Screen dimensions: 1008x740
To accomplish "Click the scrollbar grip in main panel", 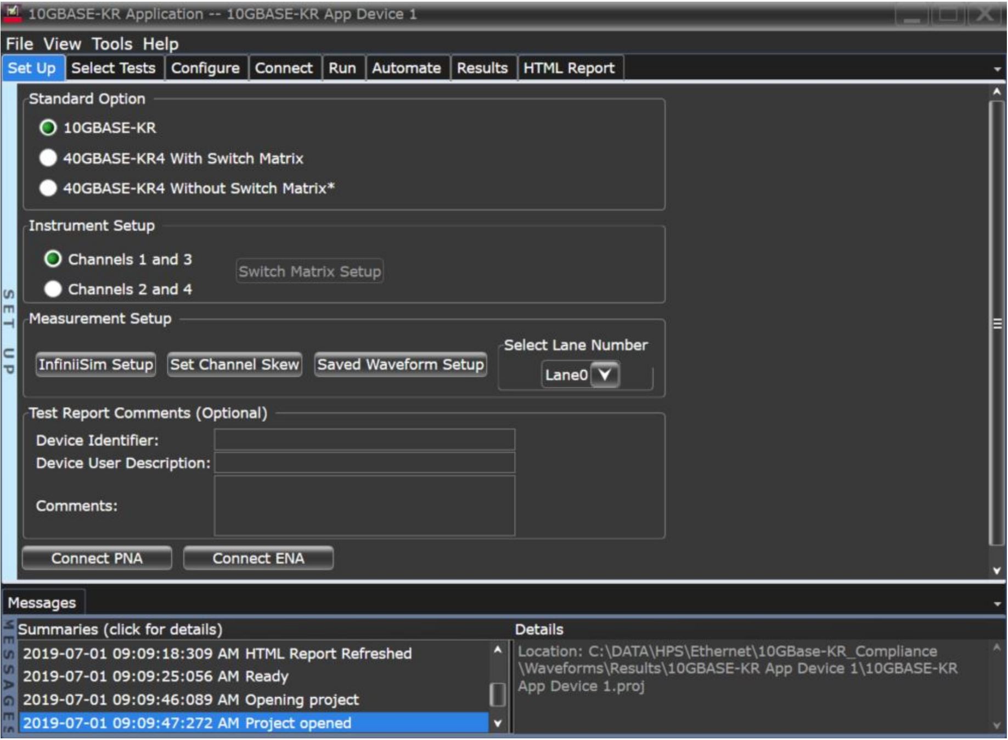I will click(996, 324).
